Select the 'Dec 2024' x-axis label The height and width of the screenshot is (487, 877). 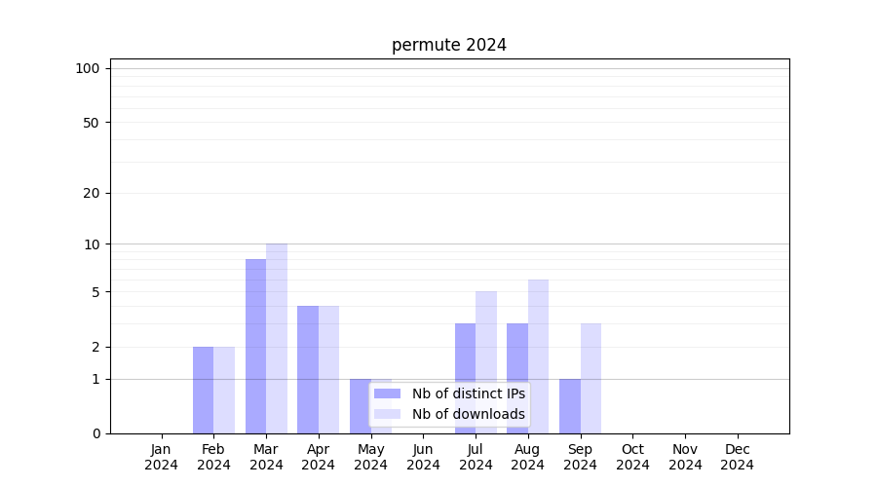click(x=737, y=457)
